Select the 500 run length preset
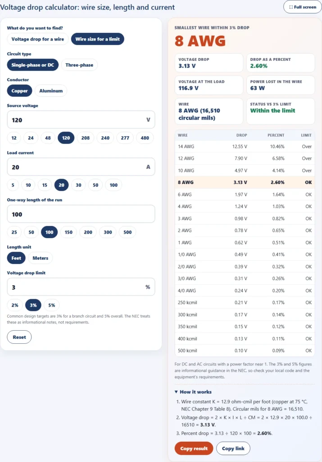 click(127, 232)
